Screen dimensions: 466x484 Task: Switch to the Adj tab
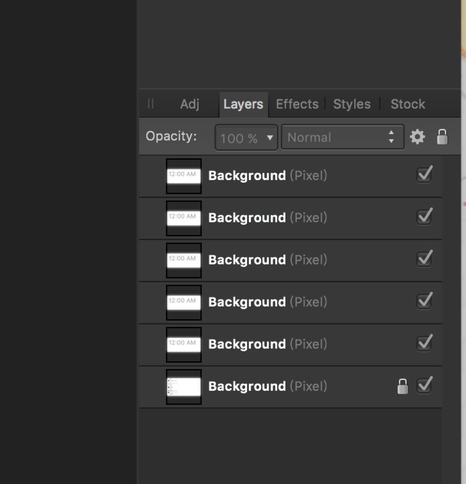tap(190, 104)
